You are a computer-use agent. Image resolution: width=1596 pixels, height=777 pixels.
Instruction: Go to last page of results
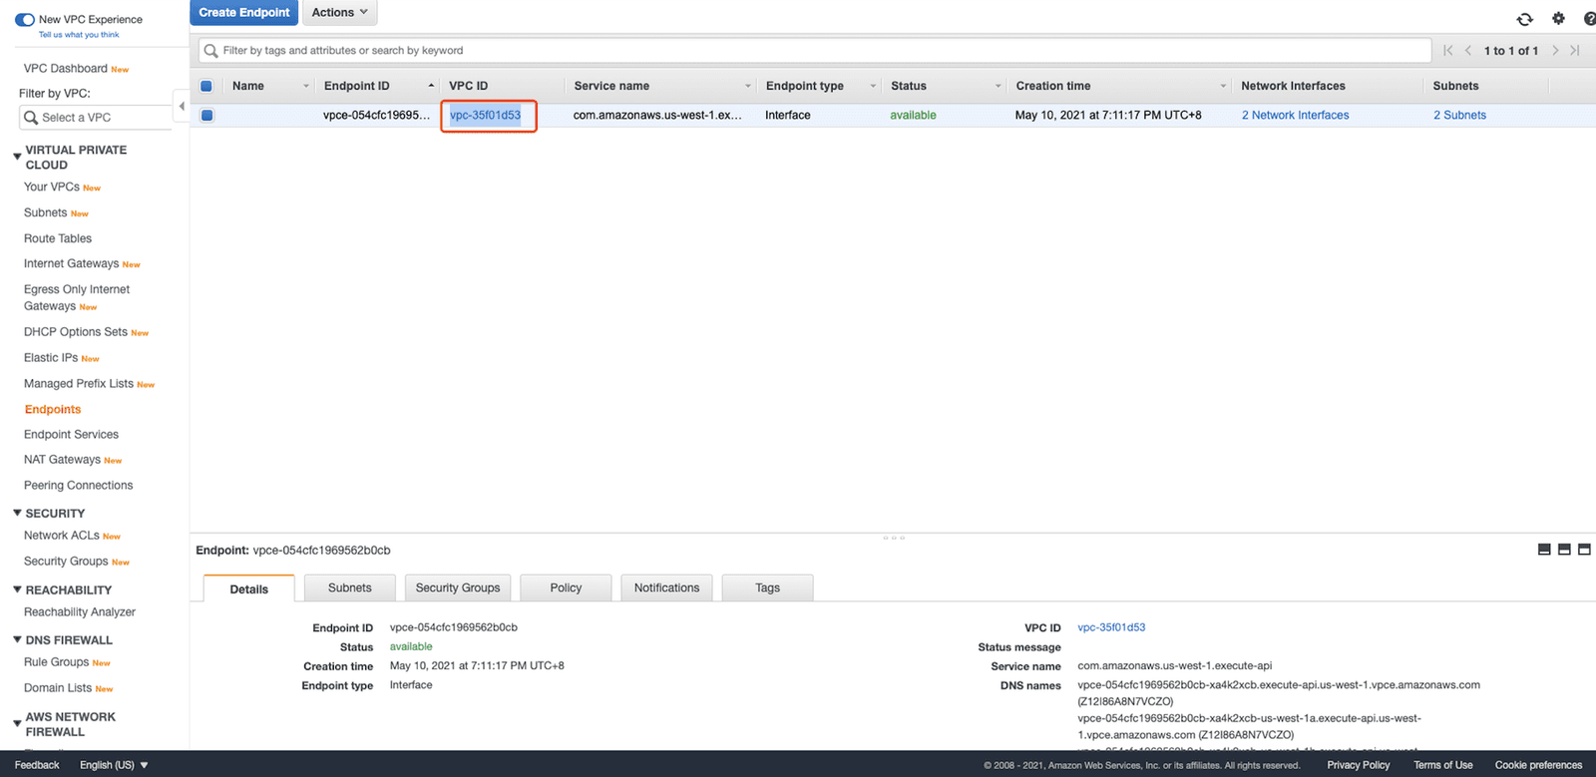click(x=1575, y=50)
